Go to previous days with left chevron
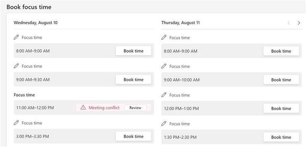Screen dimensions: 306x147 pos(289,23)
